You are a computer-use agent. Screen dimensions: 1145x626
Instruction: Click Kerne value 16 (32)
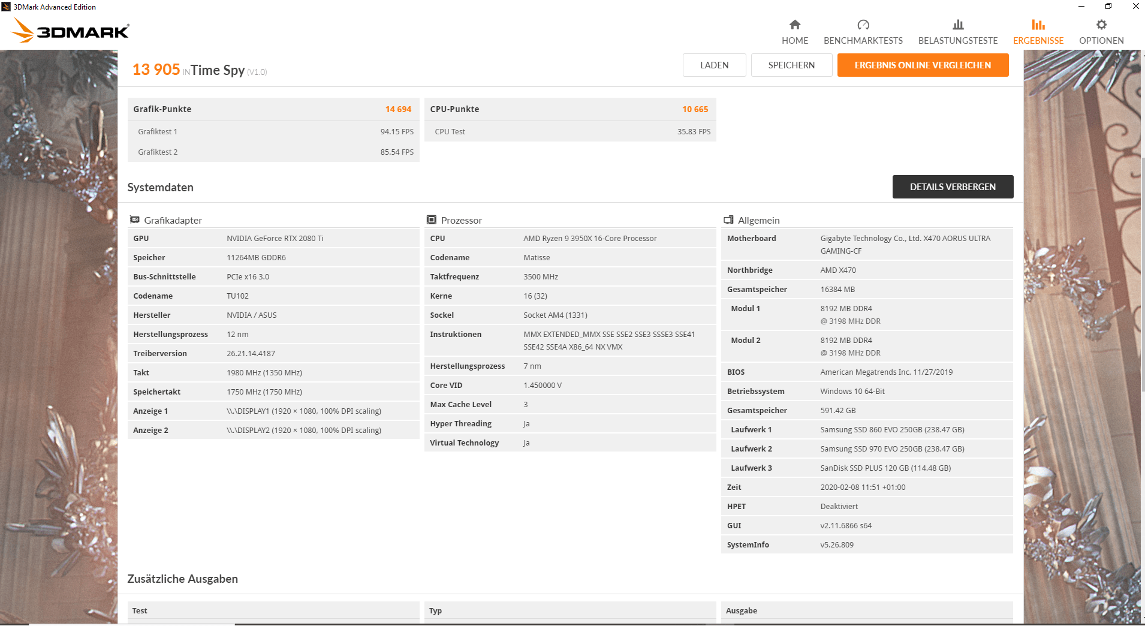tap(535, 296)
